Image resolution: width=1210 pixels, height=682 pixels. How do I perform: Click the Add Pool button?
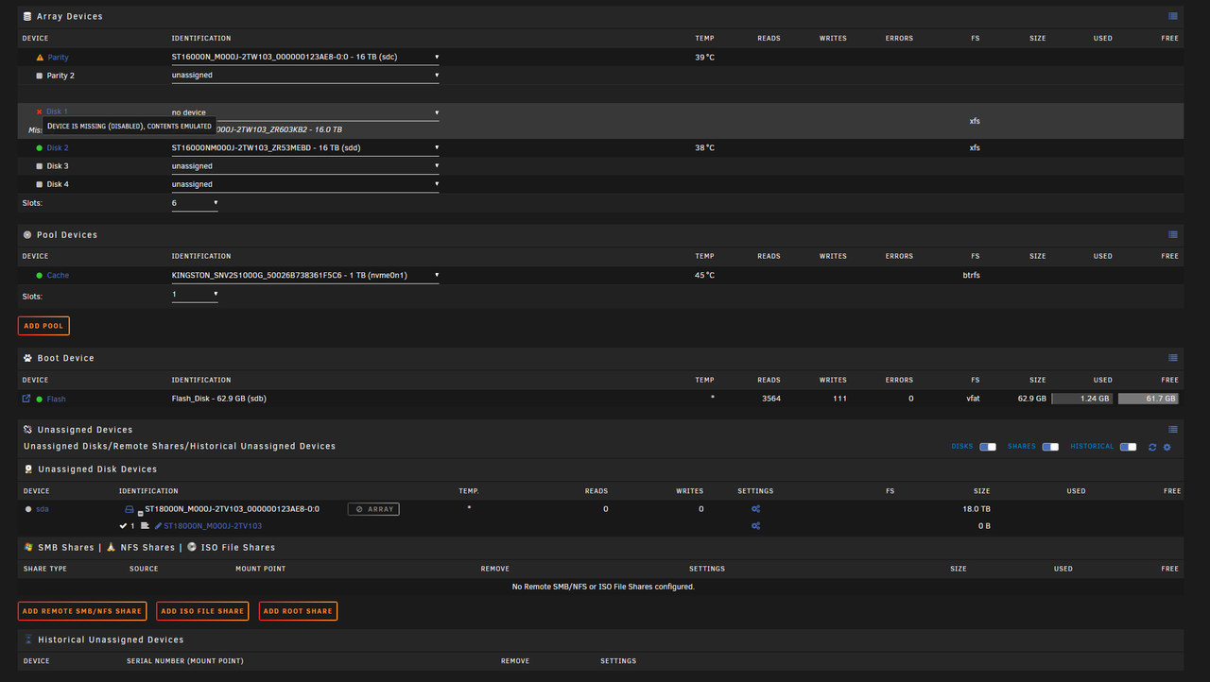[x=43, y=326]
